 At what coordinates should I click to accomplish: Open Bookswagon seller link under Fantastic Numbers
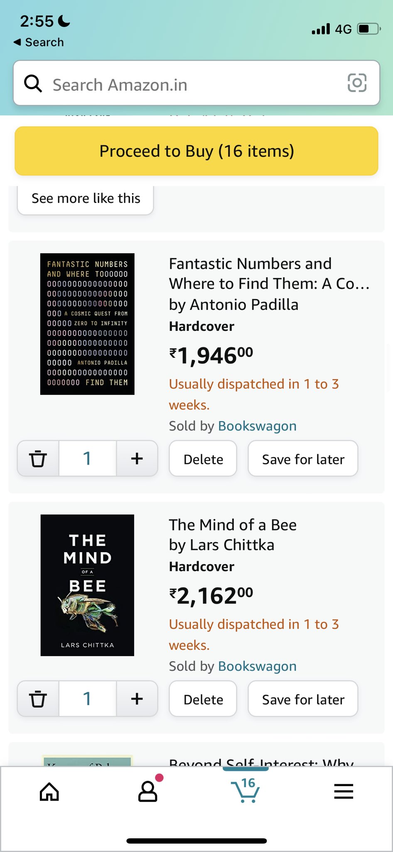tap(257, 426)
